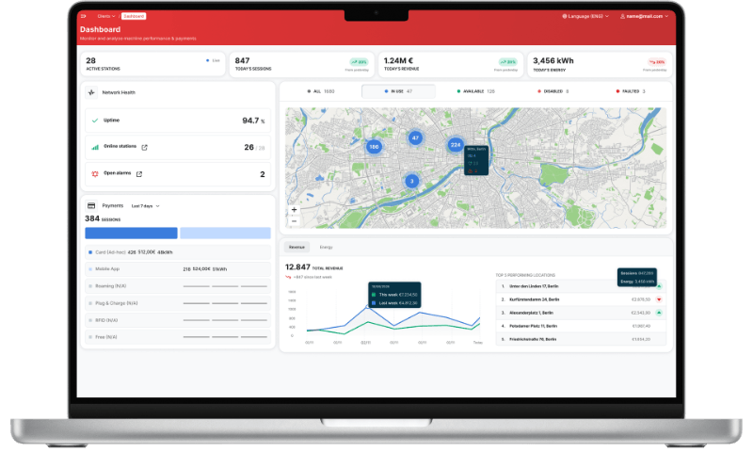Zoom out on the map

[294, 221]
